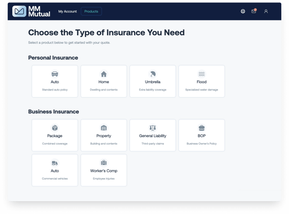This screenshot has width=289, height=214.
Task: Click the MM Mutual envelope logo
Action: [x=19, y=11]
